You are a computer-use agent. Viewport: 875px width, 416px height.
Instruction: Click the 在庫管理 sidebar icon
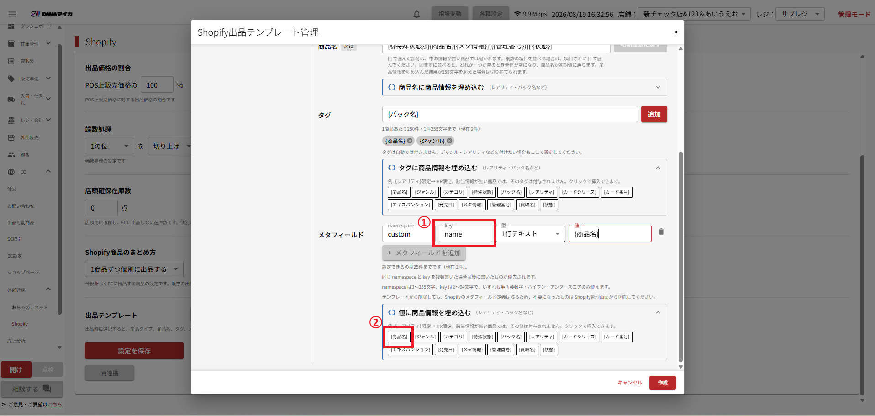click(11, 44)
